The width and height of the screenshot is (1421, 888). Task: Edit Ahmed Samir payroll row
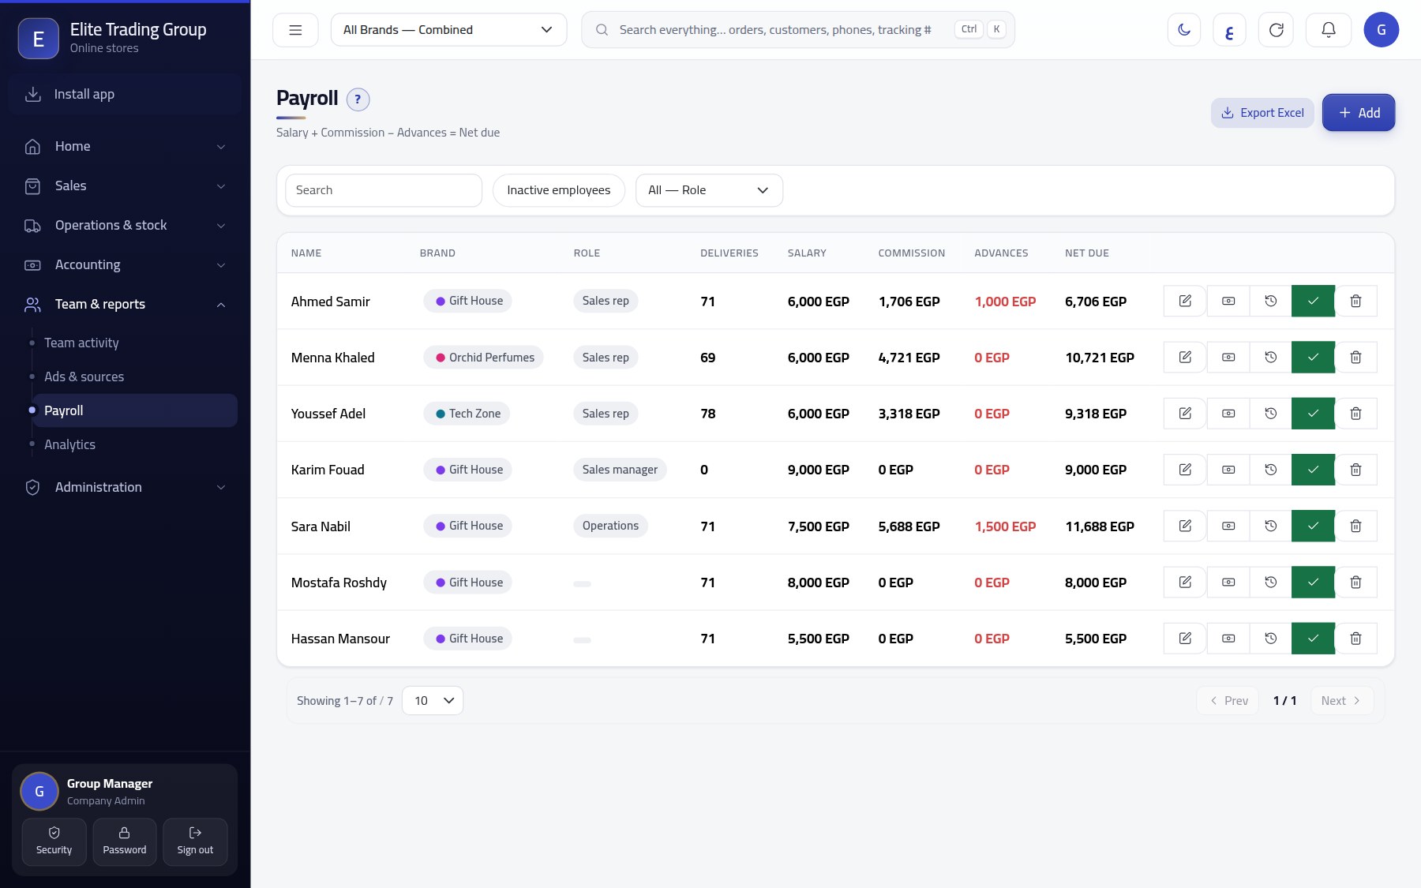click(1185, 301)
